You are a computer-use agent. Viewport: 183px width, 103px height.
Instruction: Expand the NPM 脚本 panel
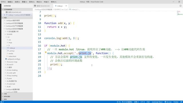pyautogui.click(x=17, y=96)
